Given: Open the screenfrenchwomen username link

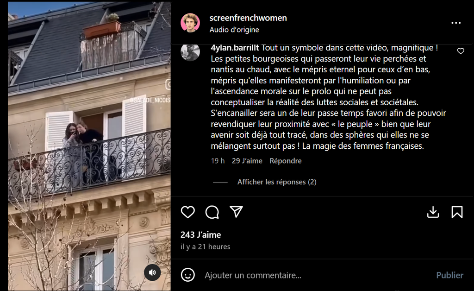Looking at the screenshot, I should point(248,18).
